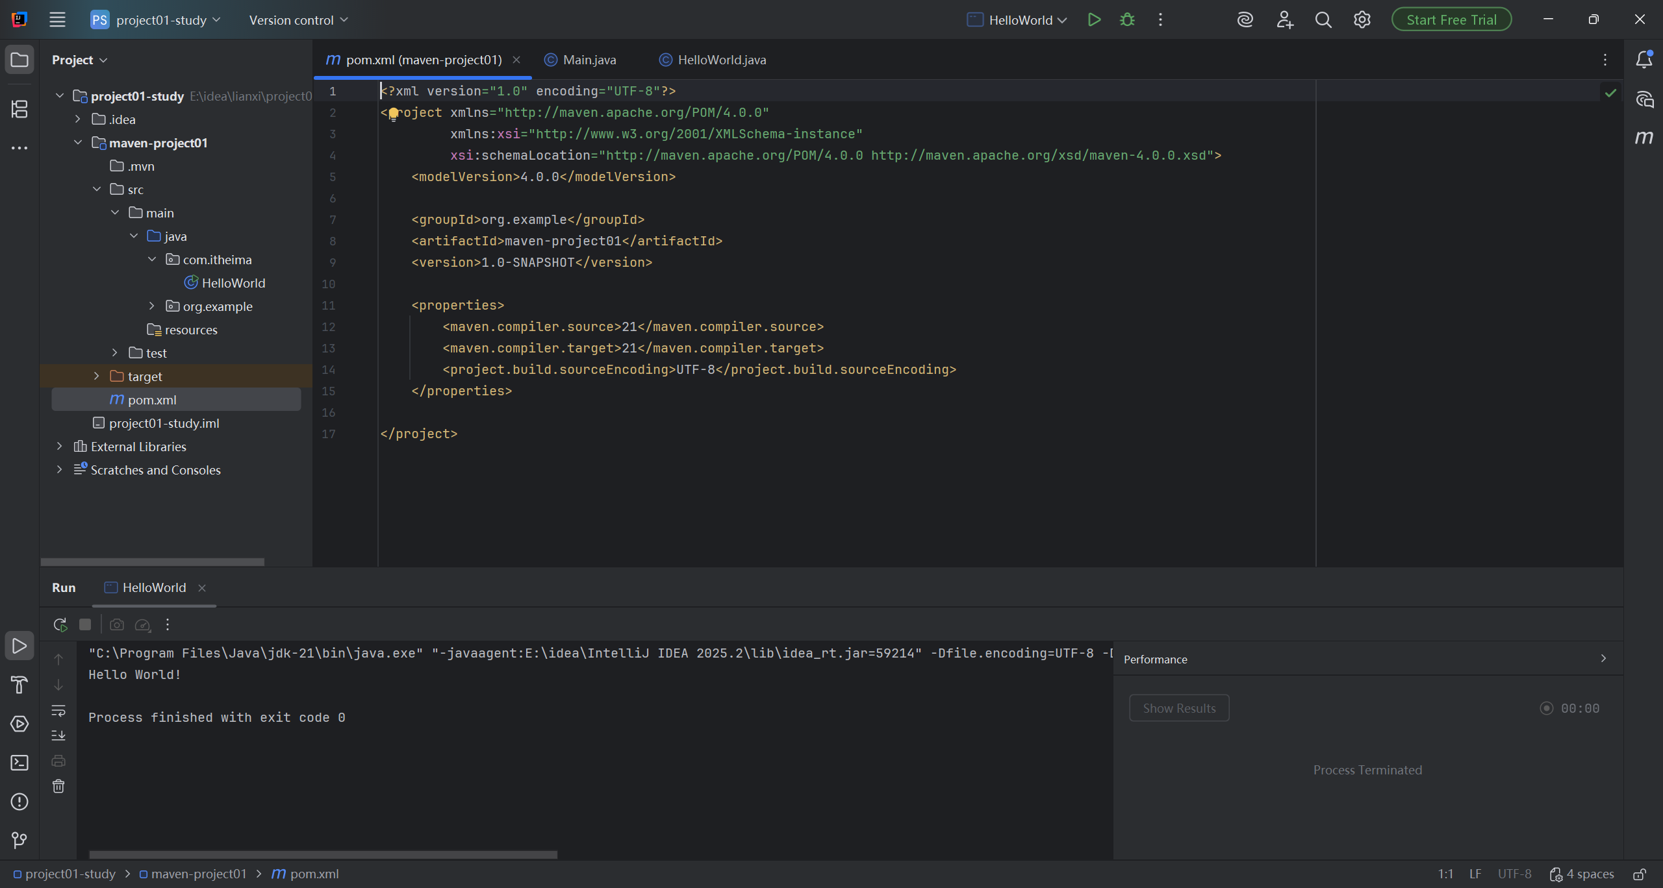The width and height of the screenshot is (1663, 888).
Task: Open the Git branch tool window
Action: [19, 841]
